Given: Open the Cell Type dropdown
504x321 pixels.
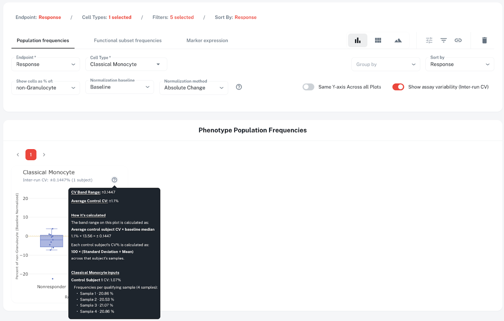Looking at the screenshot, I should pos(126,64).
